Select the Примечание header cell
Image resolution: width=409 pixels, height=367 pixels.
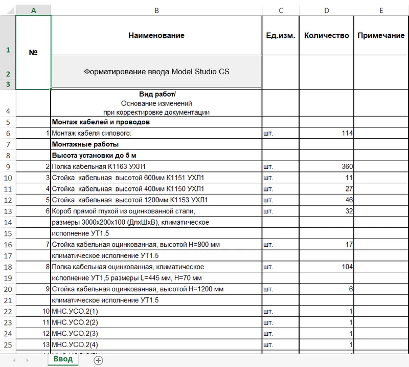pos(381,35)
